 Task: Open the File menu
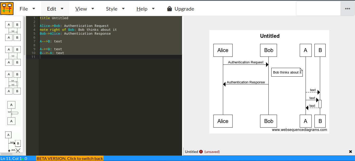point(27,9)
